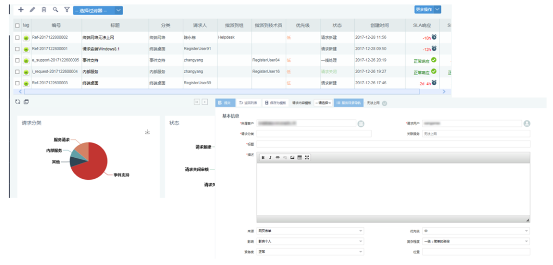Image resolution: width=553 pixels, height=265 pixels.
Task: Open request titled 终端网络无法上网
Action: [98, 37]
